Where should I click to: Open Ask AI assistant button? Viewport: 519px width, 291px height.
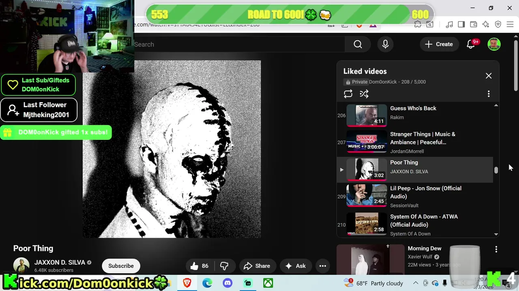296,266
